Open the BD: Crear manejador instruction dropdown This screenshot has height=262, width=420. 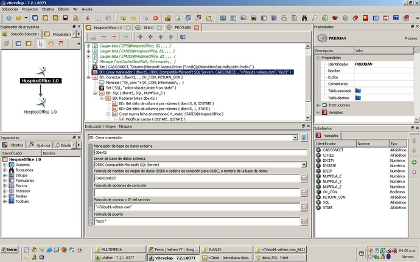click(295, 137)
